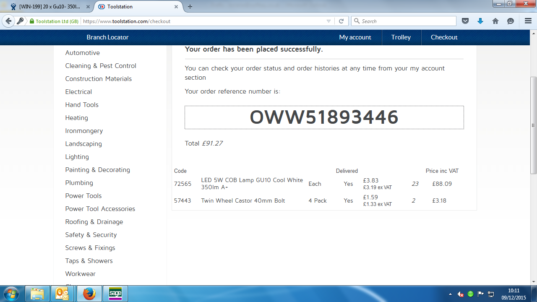Open the Firefox hamburger menu
The height and width of the screenshot is (302, 537).
528,21
